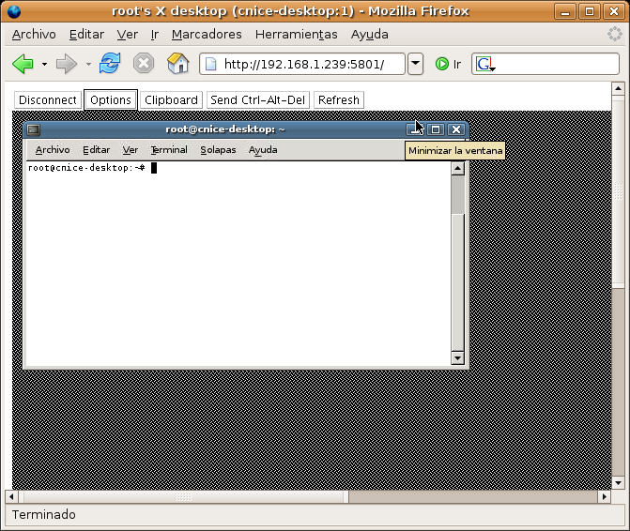Click into the address bar URL field
Screen dimensions: 630x531
[310, 64]
